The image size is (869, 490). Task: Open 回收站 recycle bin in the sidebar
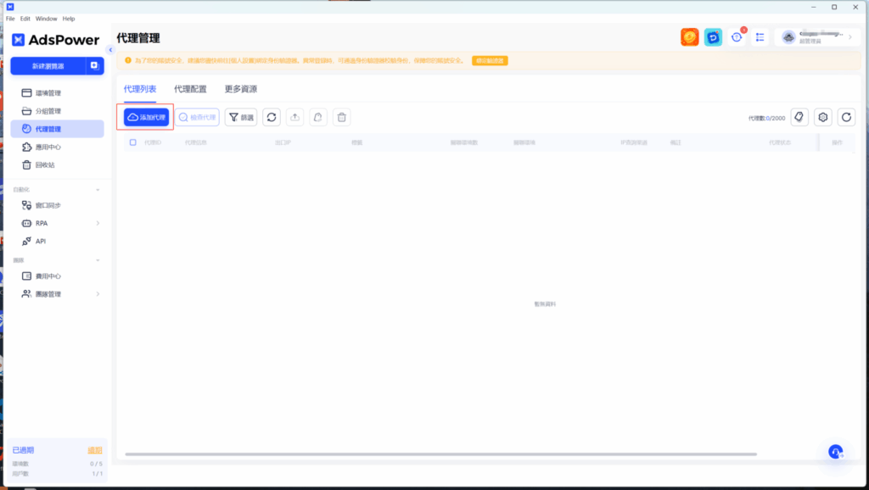click(57, 165)
